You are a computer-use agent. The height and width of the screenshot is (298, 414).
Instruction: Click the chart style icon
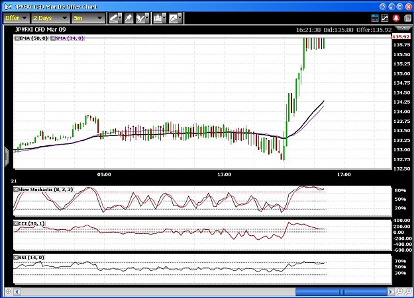click(173, 19)
